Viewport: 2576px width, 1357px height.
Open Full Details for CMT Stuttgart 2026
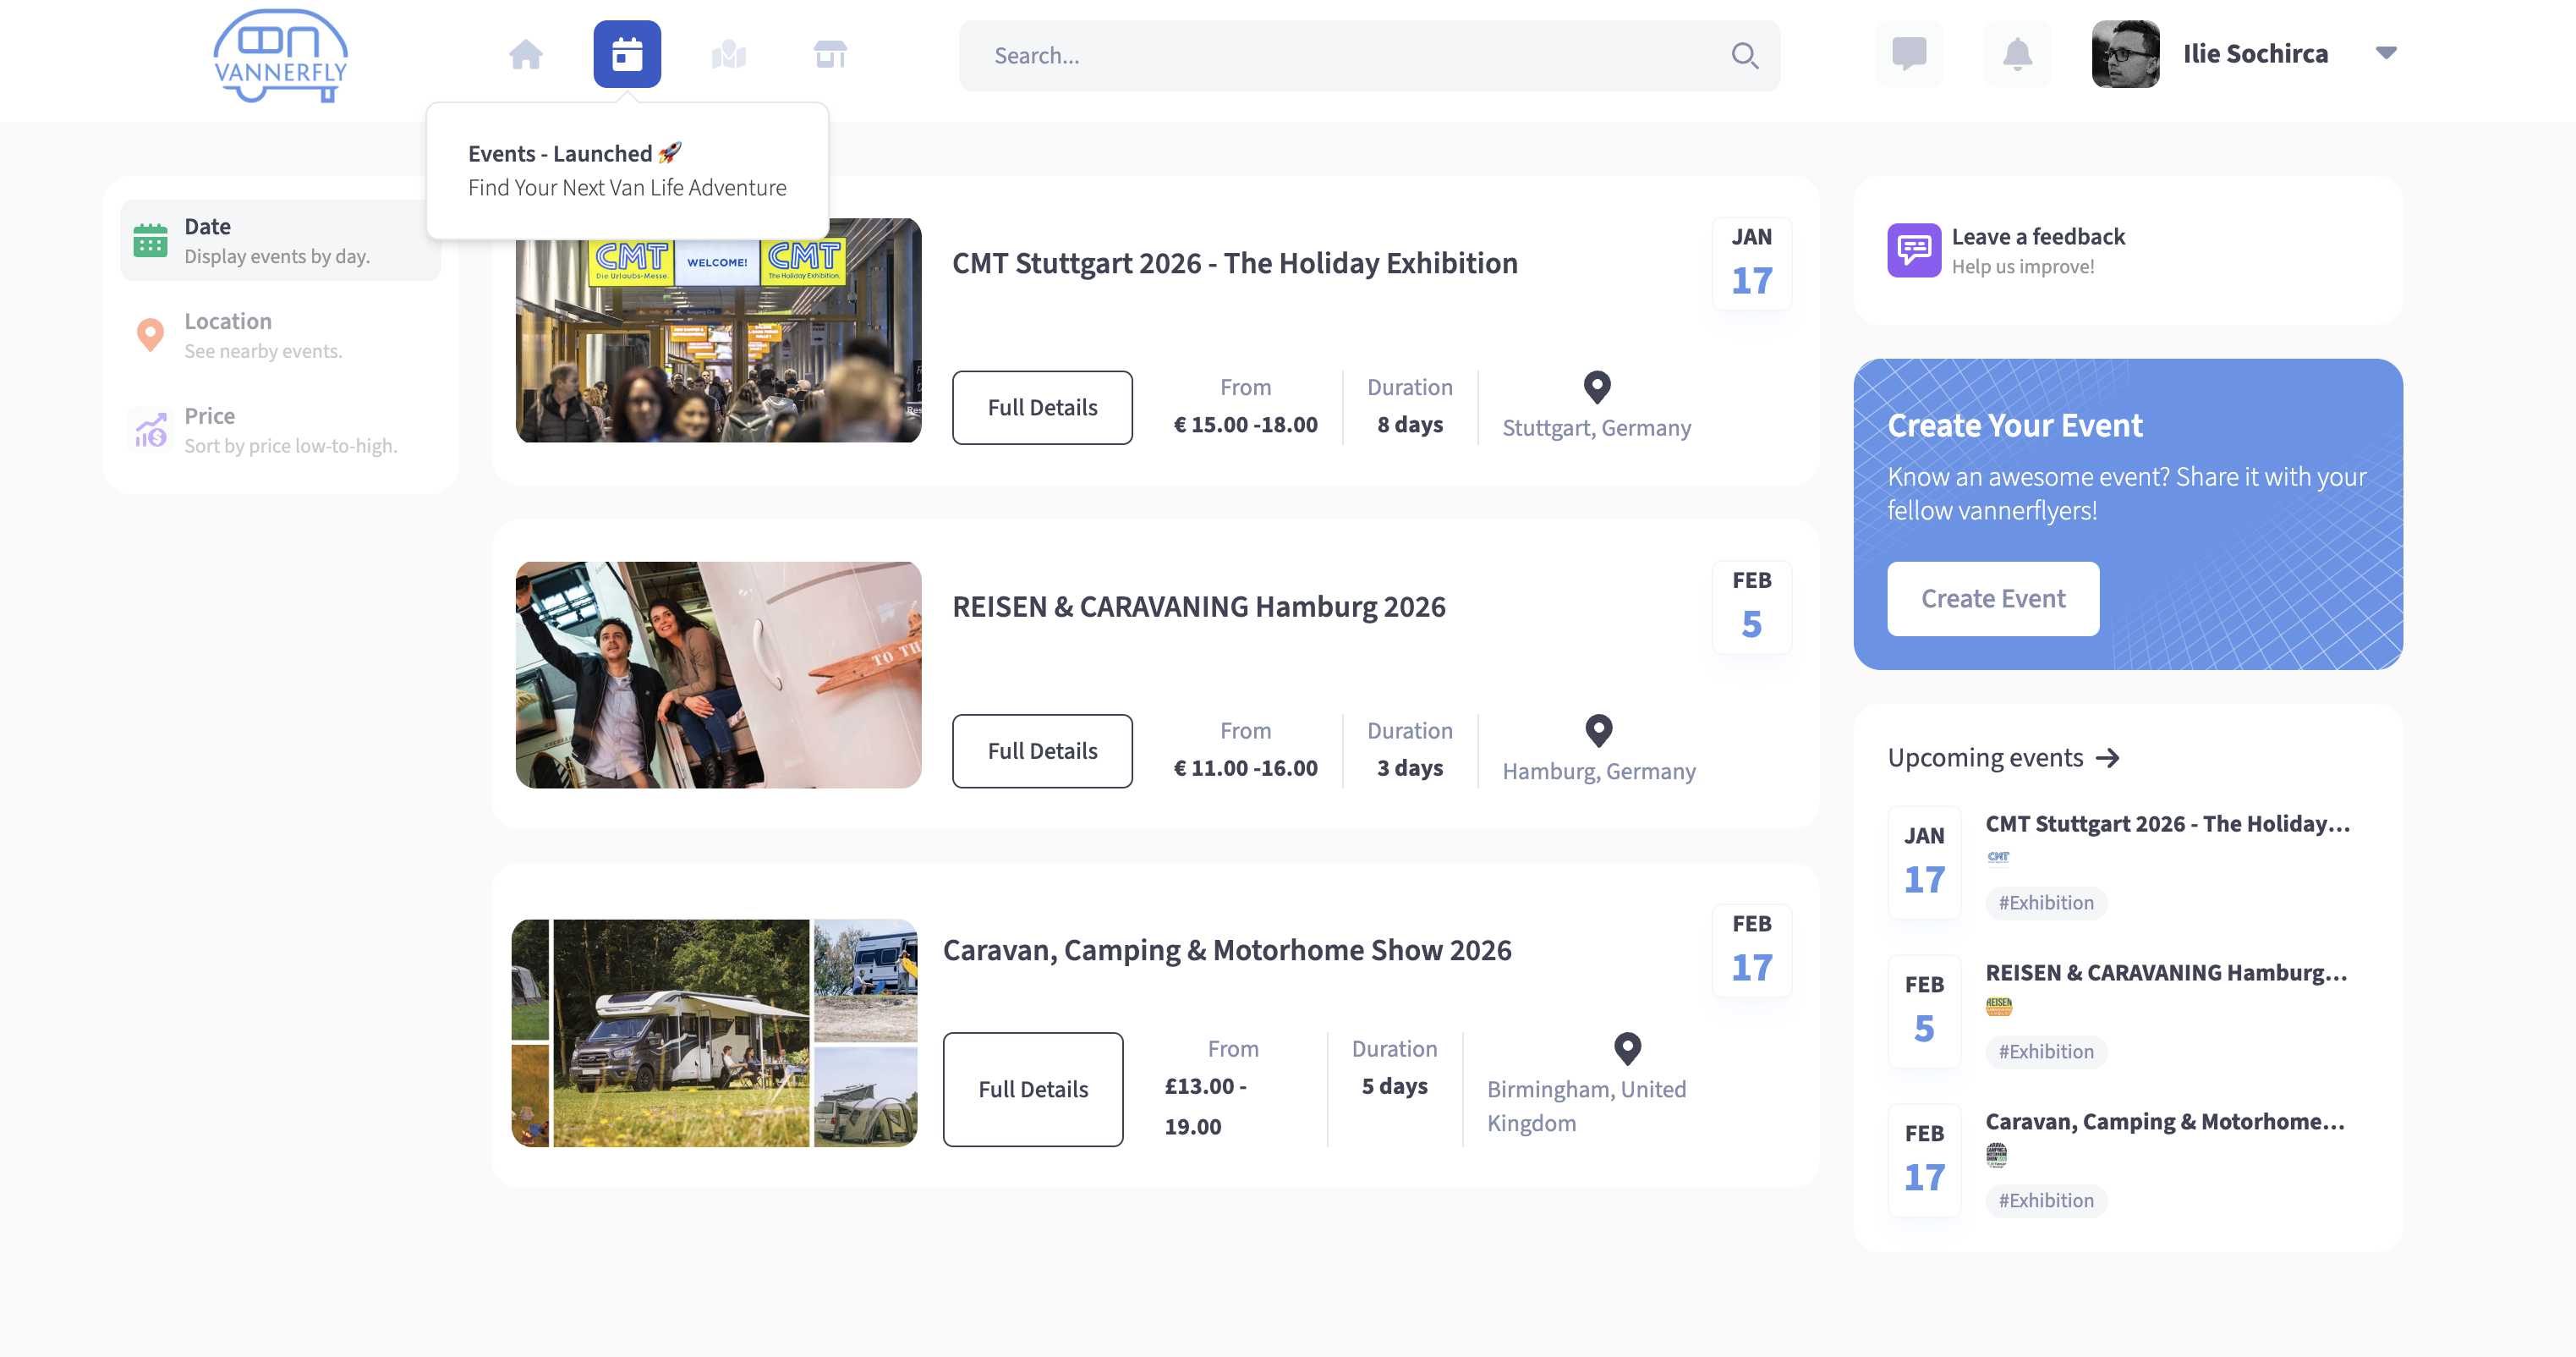click(x=1042, y=407)
